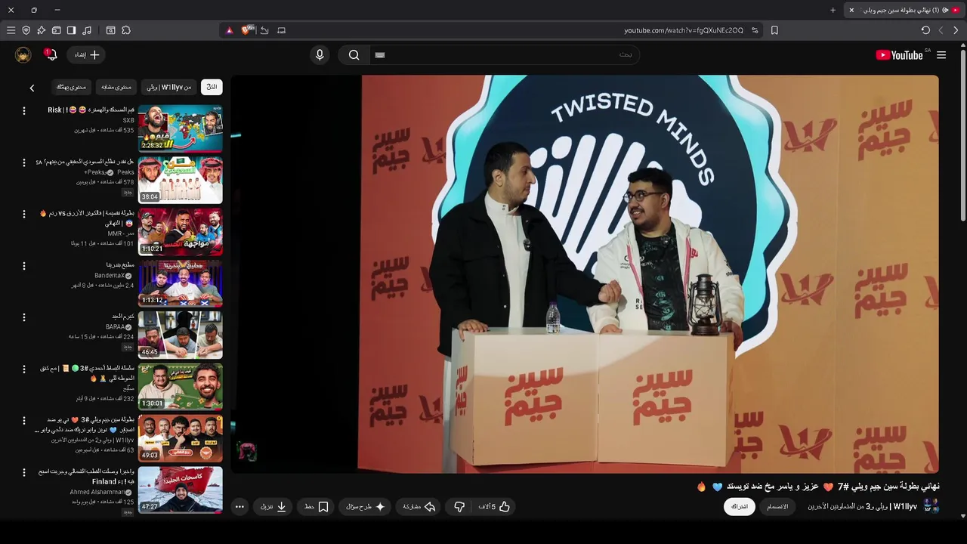Image resolution: width=967 pixels, height=544 pixels.
Task: Open more actions three-dot button below video
Action: point(239,507)
